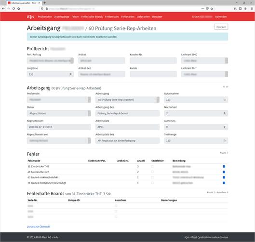Open Prüfberichte in the navbar

pyautogui.click(x=45, y=17)
